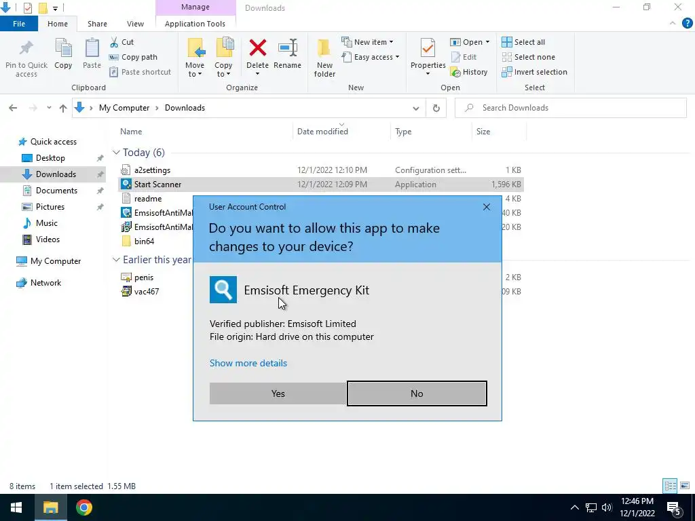Expand the Open dropdown arrow
This screenshot has height=521, width=695.
487,42
